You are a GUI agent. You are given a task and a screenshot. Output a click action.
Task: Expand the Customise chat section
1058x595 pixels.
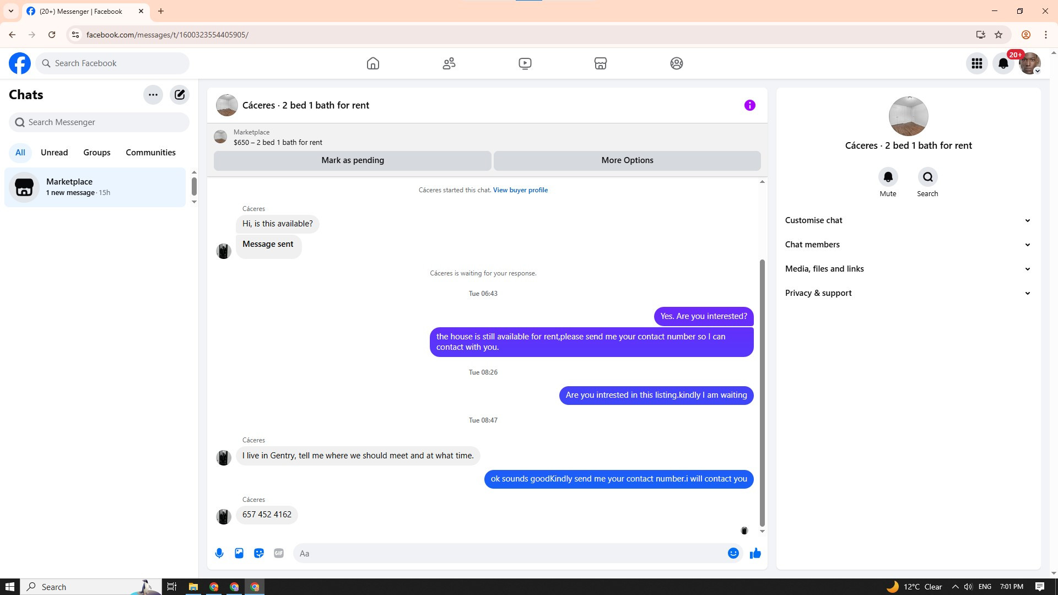908,220
